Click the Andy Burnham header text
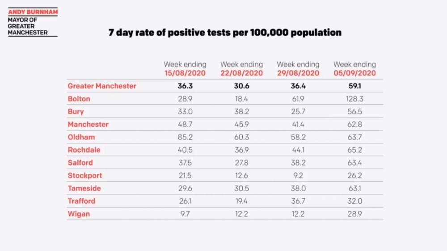Image resolution: width=447 pixels, height=251 pixels. 33,12
